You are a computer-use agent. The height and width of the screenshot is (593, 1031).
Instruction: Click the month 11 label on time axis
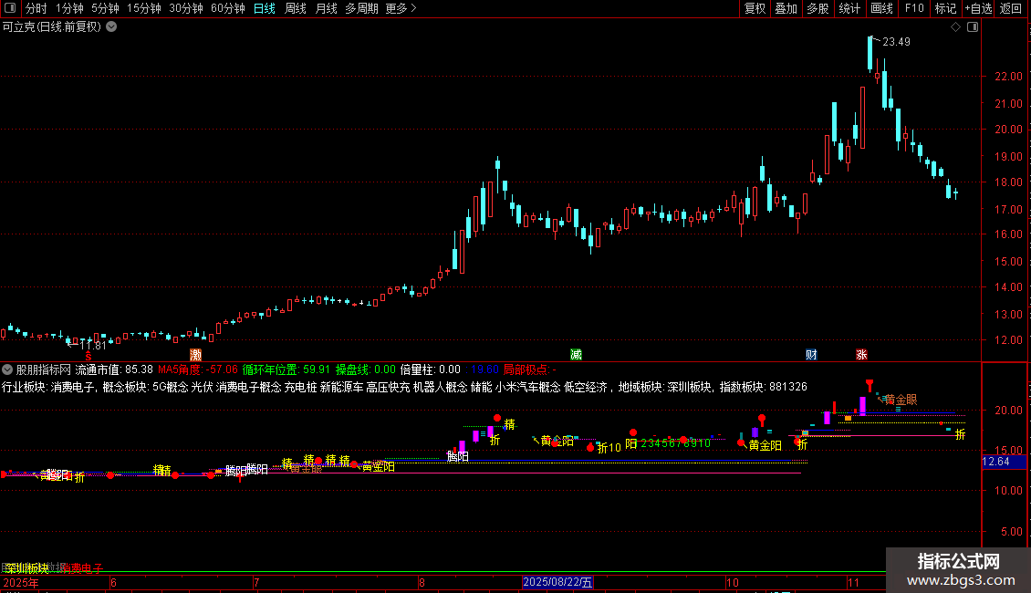pyautogui.click(x=853, y=582)
